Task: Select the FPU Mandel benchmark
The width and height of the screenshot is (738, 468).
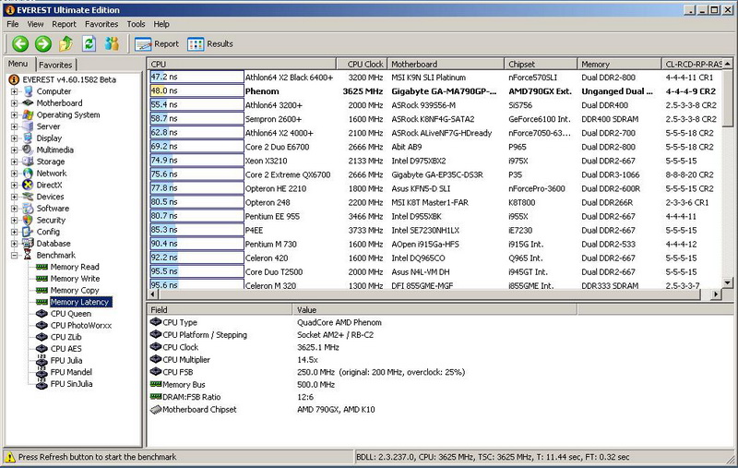Action: (x=71, y=372)
